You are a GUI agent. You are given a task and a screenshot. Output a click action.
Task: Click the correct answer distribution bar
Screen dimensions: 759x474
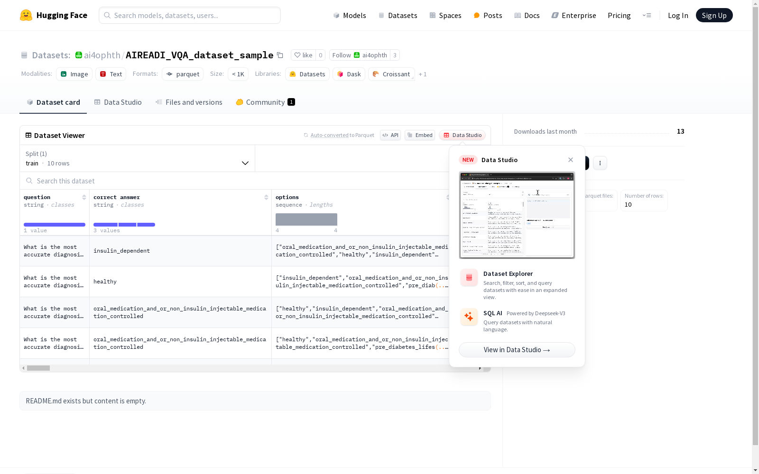pyautogui.click(x=124, y=225)
